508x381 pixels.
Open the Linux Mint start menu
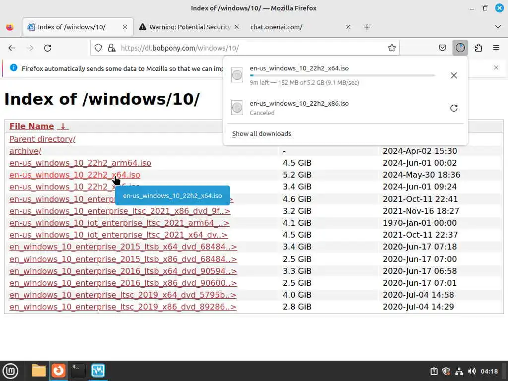click(10, 371)
